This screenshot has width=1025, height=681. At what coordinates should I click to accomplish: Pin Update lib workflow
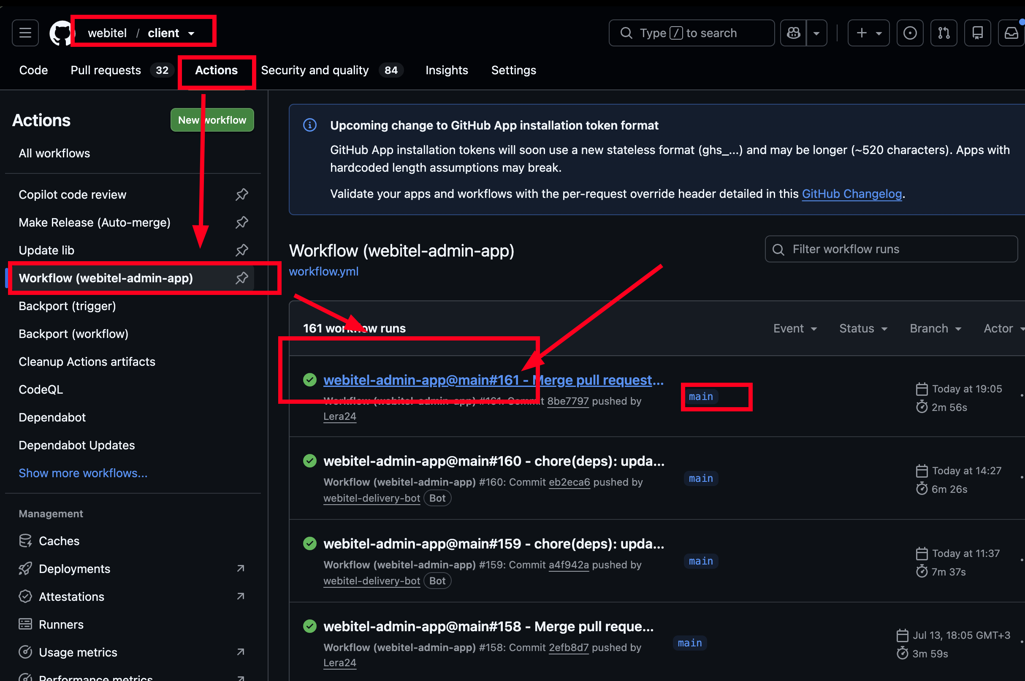[241, 250]
